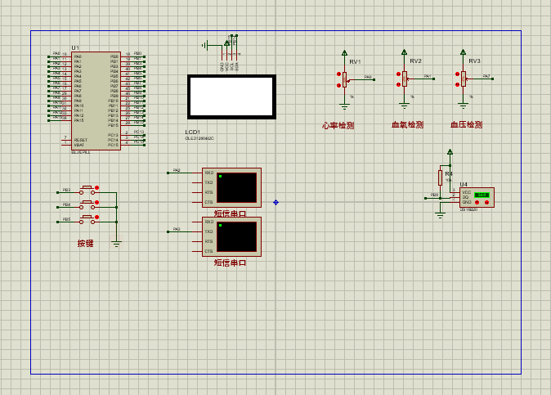551x395 pixels.
Task: Push the button wired to PB3
Action: (x=87, y=191)
